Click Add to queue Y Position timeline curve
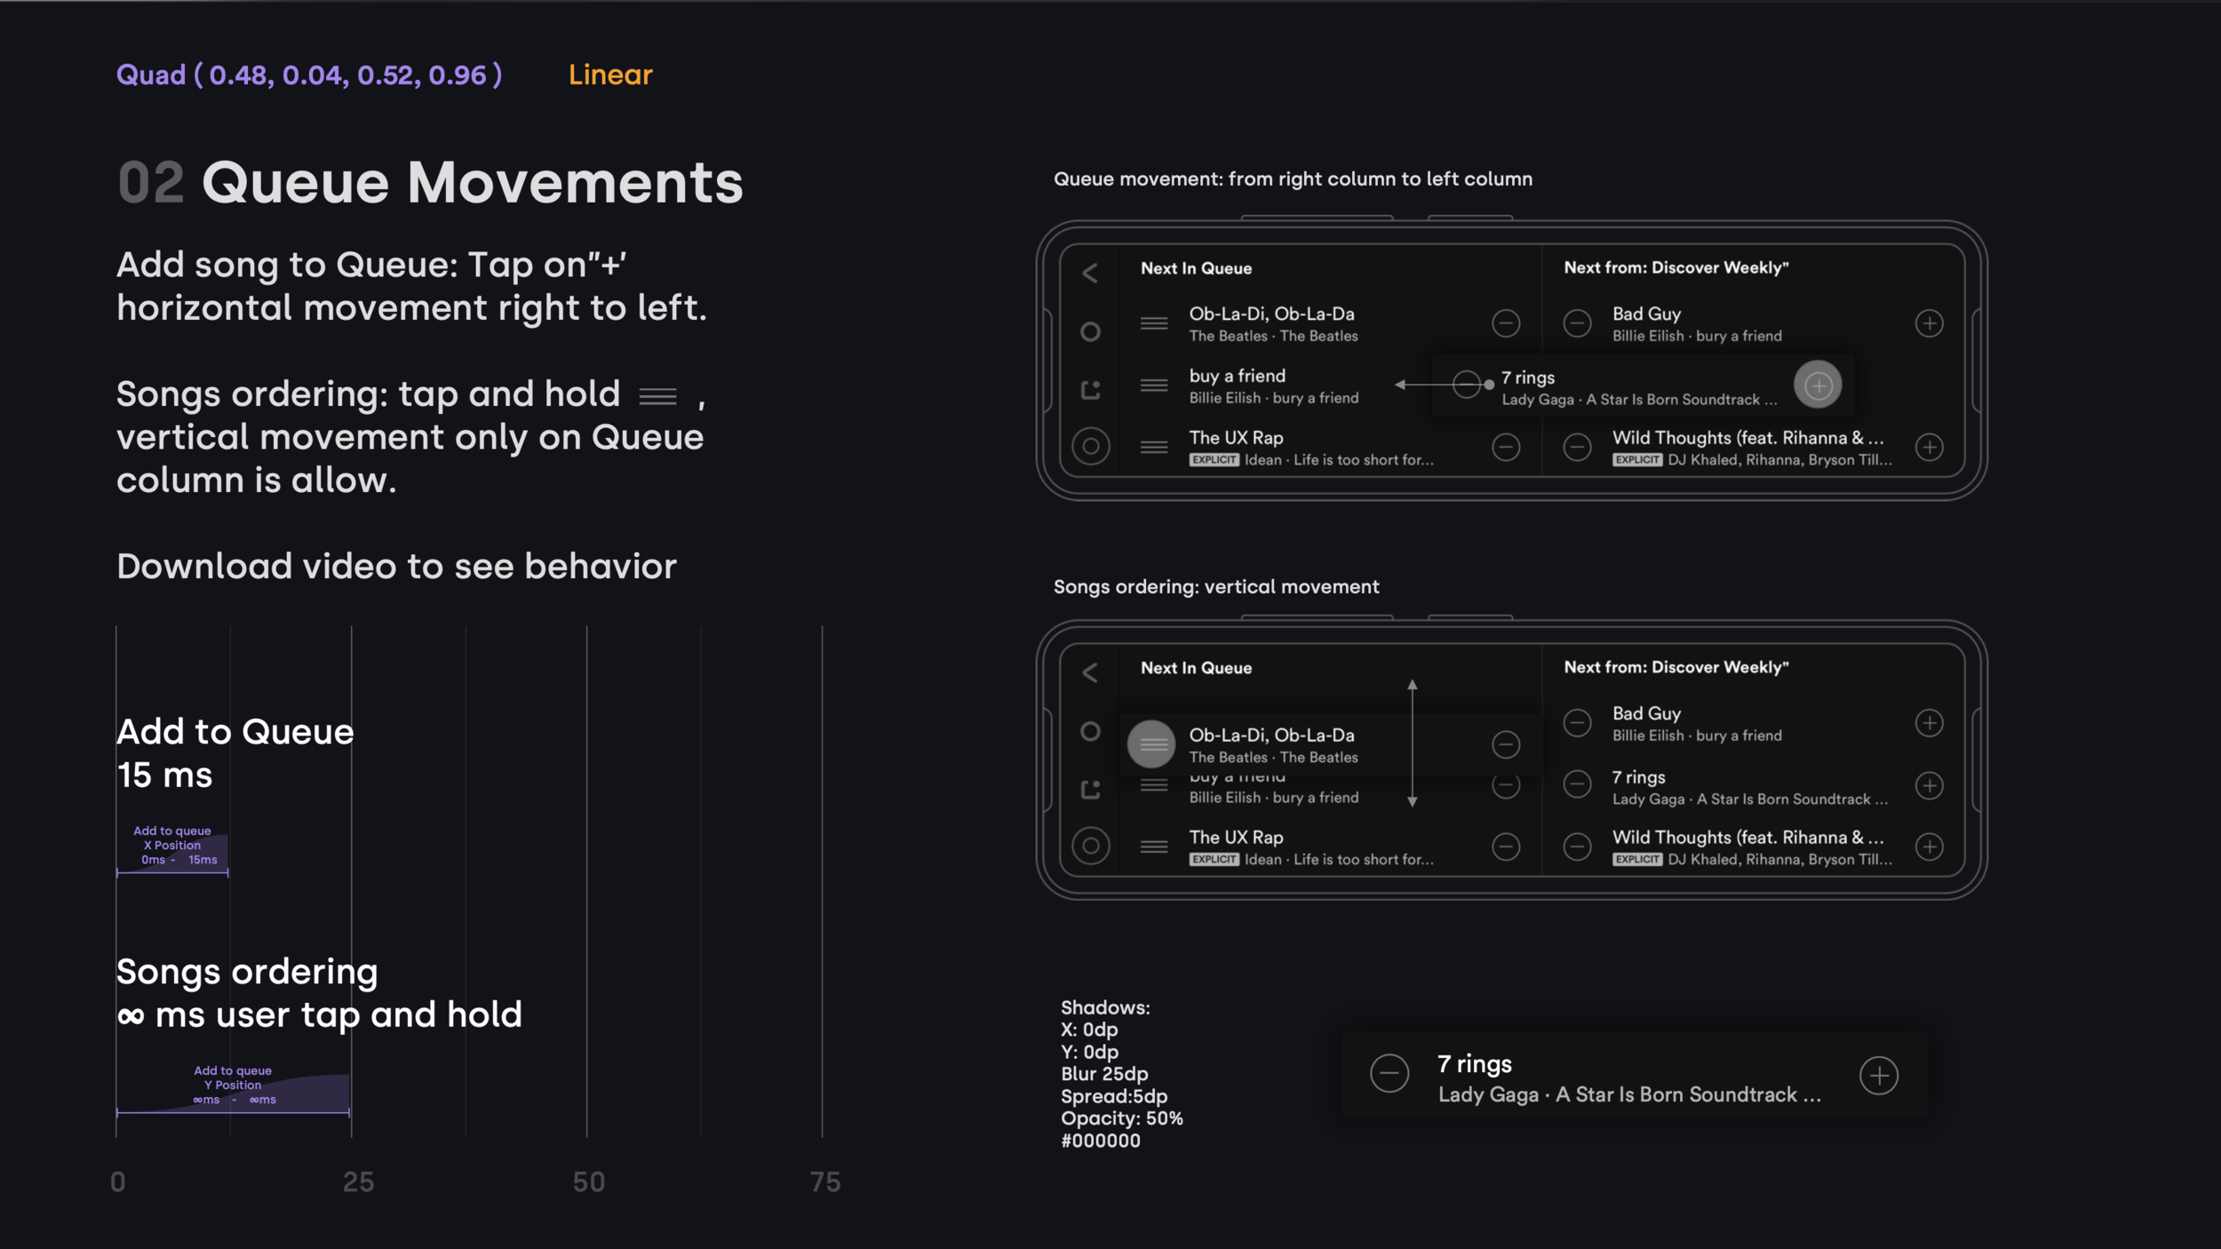This screenshot has height=1249, width=2221. (x=234, y=1093)
